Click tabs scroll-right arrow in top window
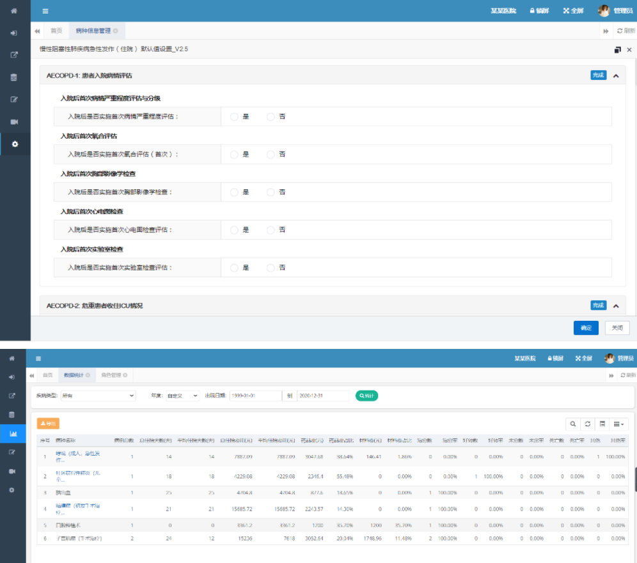The width and height of the screenshot is (637, 563). pos(606,31)
